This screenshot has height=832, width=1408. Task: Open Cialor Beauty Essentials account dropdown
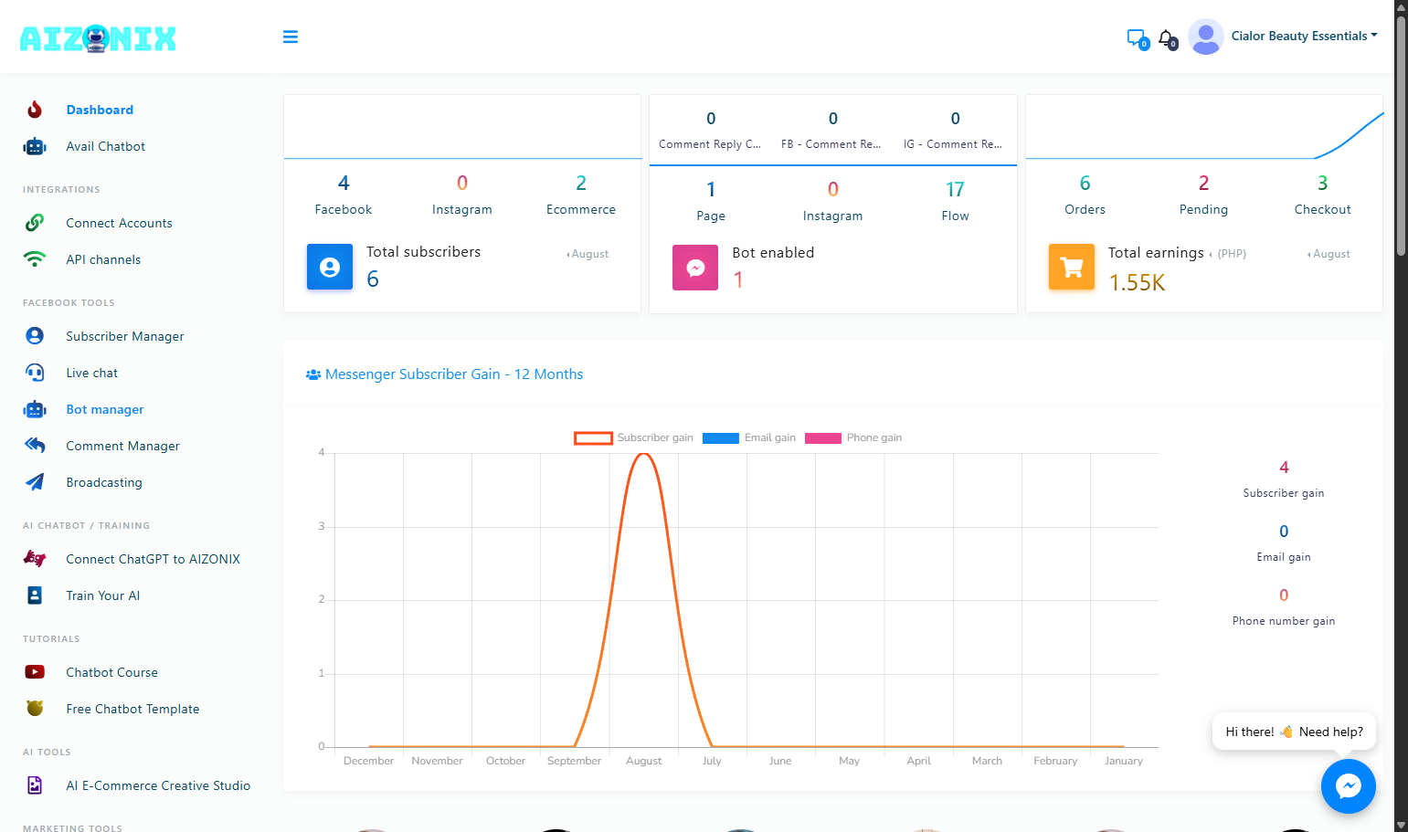1304,37
